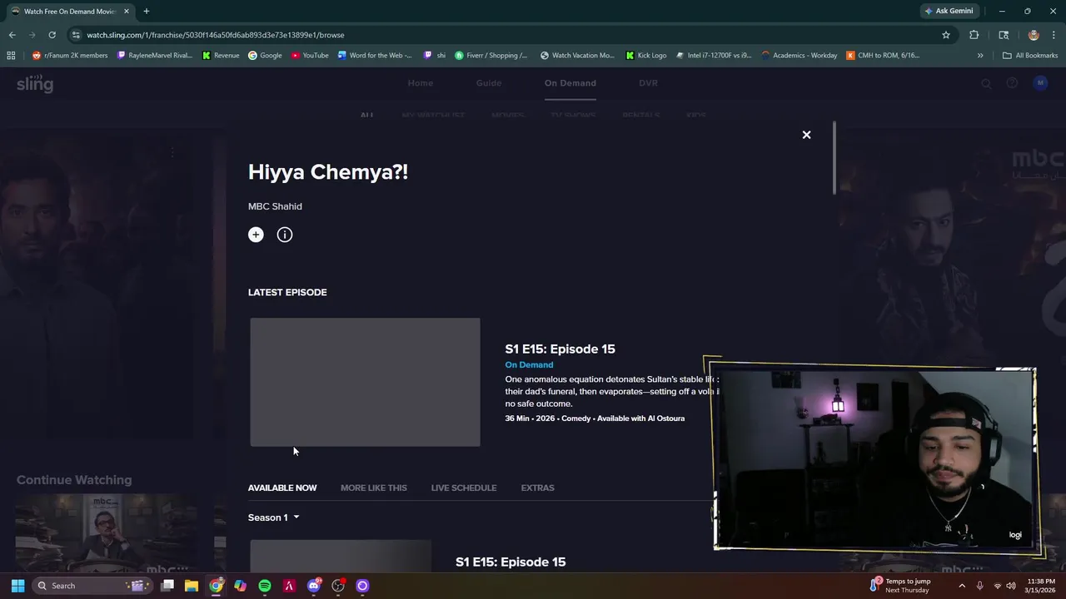The image size is (1066, 599).
Task: Open File Explorer from taskbar
Action: pyautogui.click(x=192, y=586)
